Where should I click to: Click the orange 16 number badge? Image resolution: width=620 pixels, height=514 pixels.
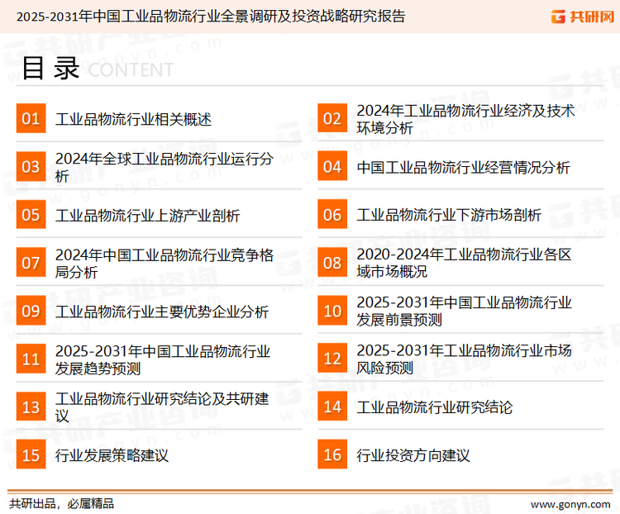332,455
